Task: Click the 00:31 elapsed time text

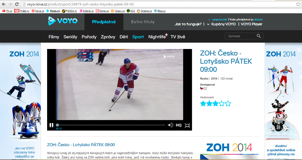Action: coord(59,129)
